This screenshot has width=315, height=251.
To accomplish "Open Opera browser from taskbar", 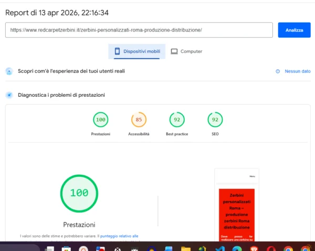I will click(x=271, y=249).
